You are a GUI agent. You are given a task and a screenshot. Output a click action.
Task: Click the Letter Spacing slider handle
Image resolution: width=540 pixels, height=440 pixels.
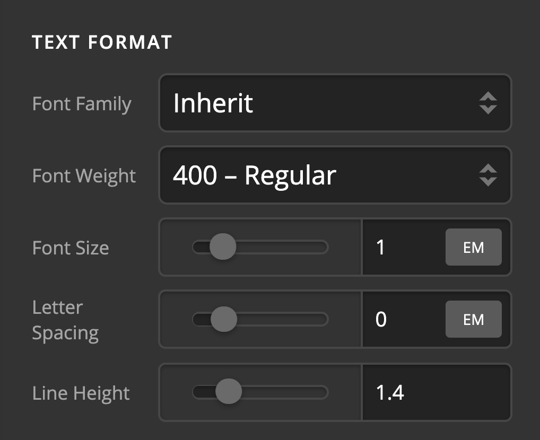224,319
